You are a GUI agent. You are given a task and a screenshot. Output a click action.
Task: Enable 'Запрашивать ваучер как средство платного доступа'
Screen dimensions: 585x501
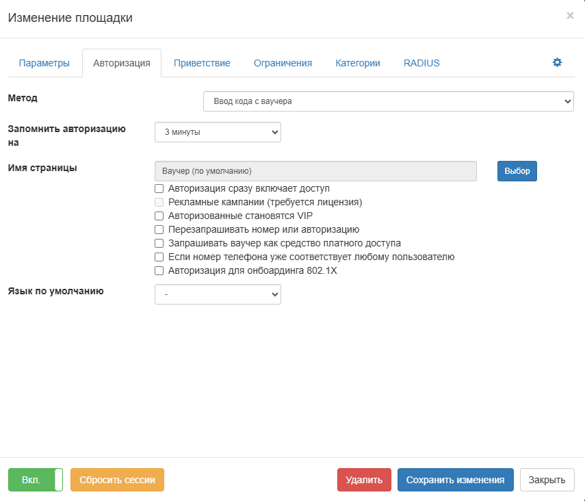tap(159, 243)
